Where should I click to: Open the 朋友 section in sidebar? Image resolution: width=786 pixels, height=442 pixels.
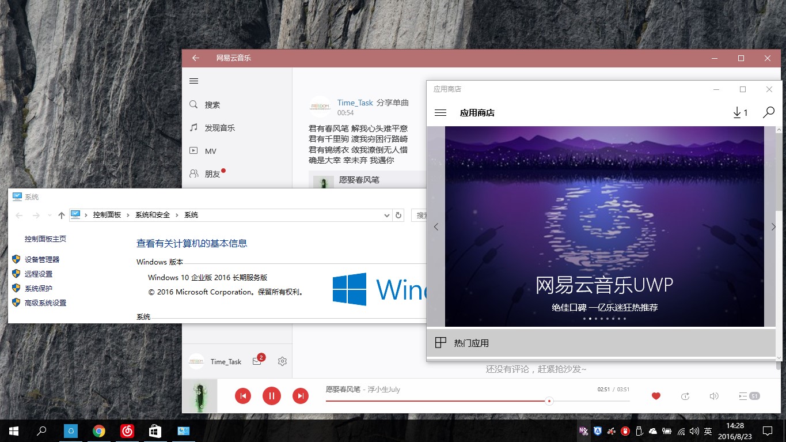point(212,174)
